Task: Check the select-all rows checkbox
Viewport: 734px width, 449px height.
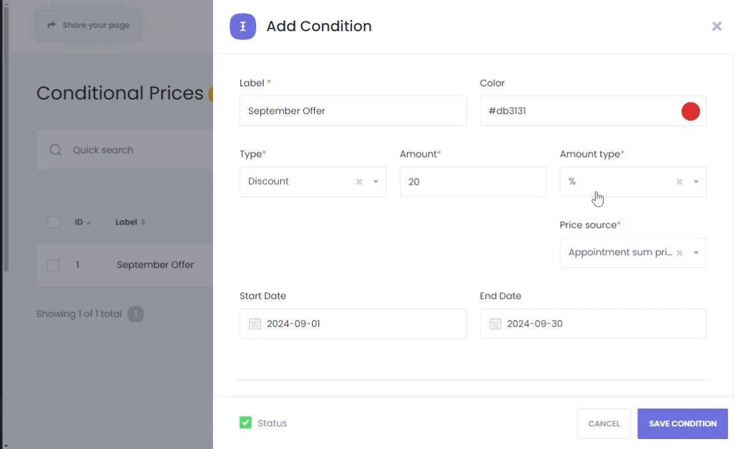Action: click(x=54, y=222)
